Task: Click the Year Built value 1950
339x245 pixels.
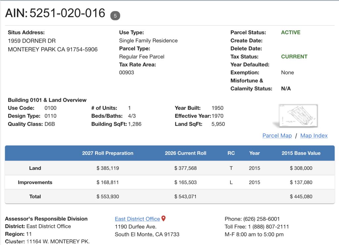Action: [218, 108]
